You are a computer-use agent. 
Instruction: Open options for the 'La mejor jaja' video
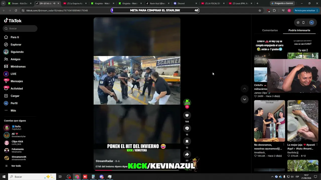point(317,144)
